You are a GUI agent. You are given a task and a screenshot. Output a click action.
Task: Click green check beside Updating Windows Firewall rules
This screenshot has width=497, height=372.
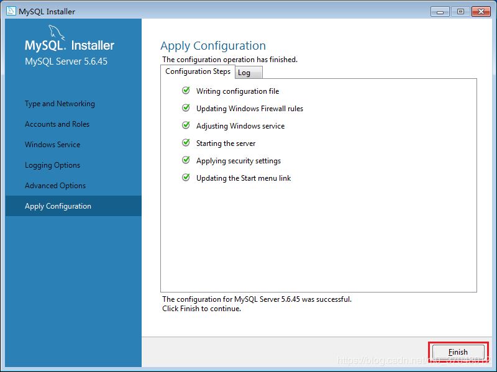coord(185,108)
